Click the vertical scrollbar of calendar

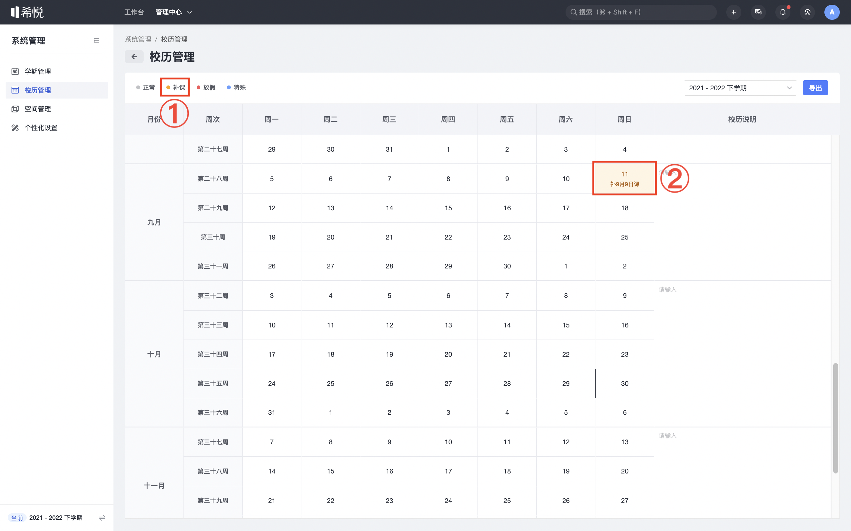tap(836, 418)
